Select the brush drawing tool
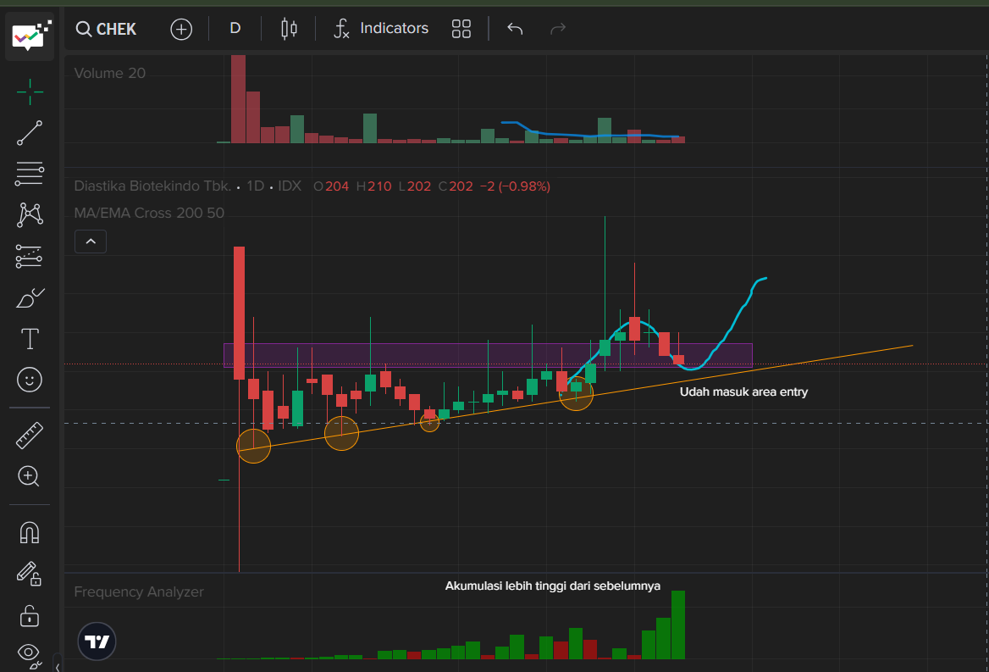The width and height of the screenshot is (989, 672). click(x=30, y=297)
